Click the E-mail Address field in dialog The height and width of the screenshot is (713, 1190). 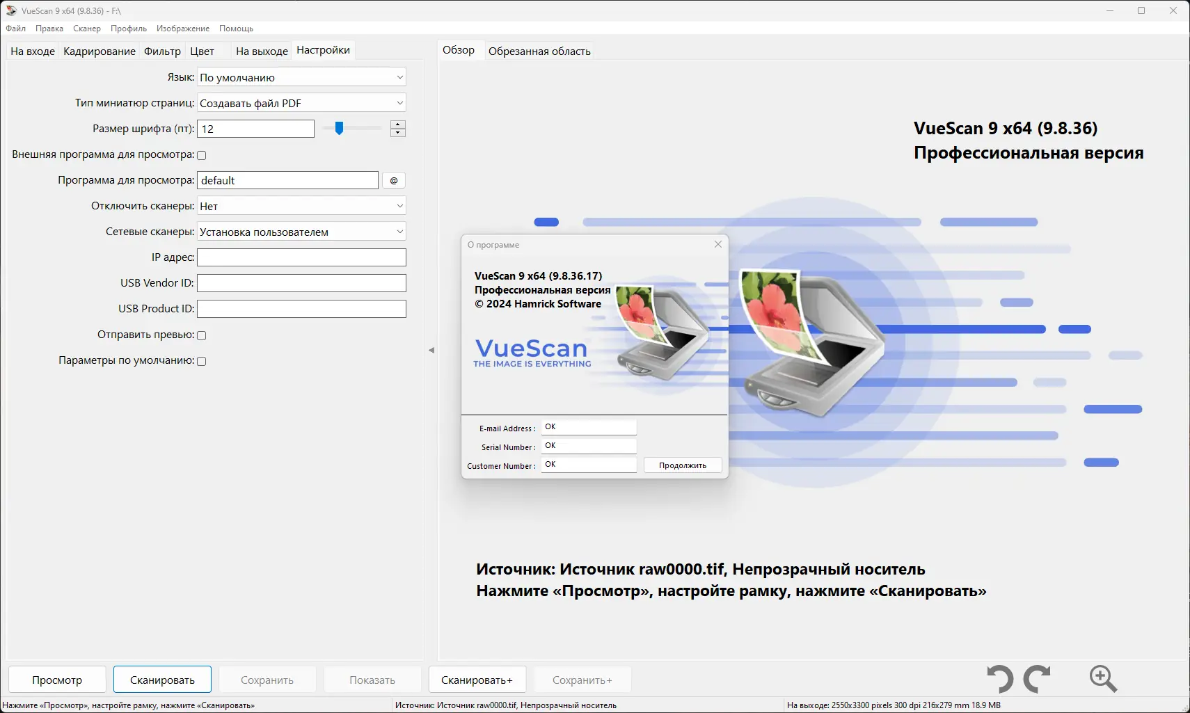click(589, 427)
